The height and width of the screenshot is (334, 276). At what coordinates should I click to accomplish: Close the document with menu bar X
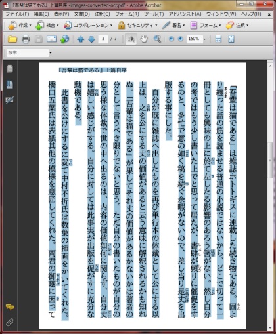click(269, 14)
